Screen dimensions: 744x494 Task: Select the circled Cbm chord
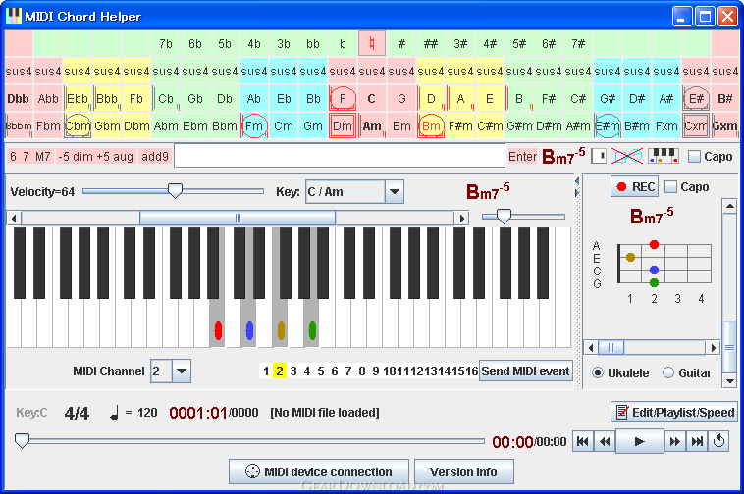[x=78, y=126]
